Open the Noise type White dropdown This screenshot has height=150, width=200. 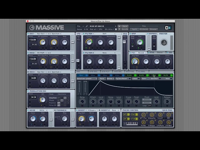click(x=42, y=110)
